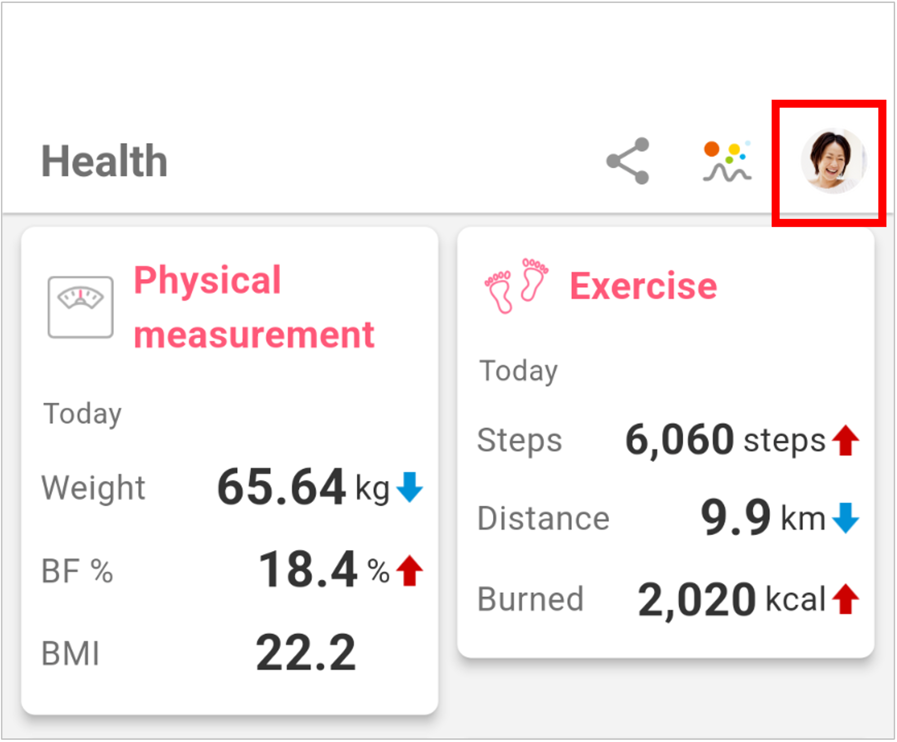The image size is (897, 742).
Task: Click the red up arrow beside Burned kcal
Action: [x=846, y=599]
